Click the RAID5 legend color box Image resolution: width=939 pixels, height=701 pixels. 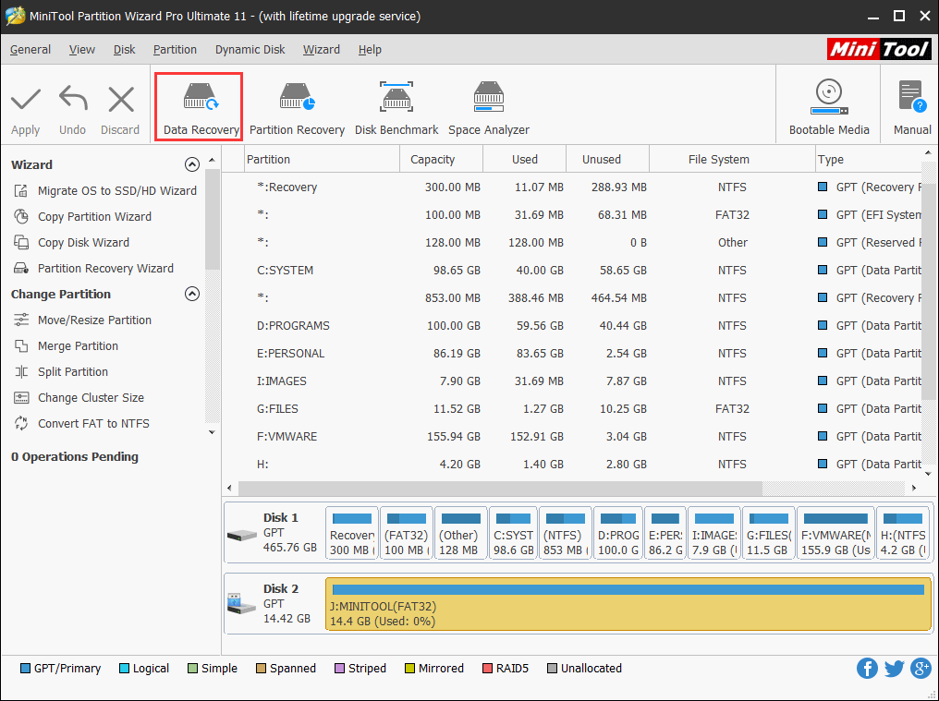487,668
